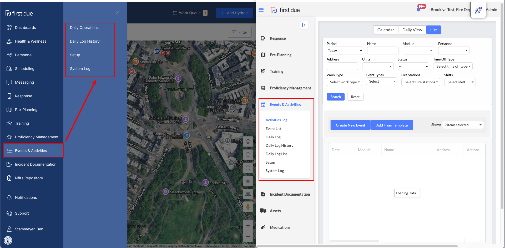Click into the Name input field

tap(383, 50)
